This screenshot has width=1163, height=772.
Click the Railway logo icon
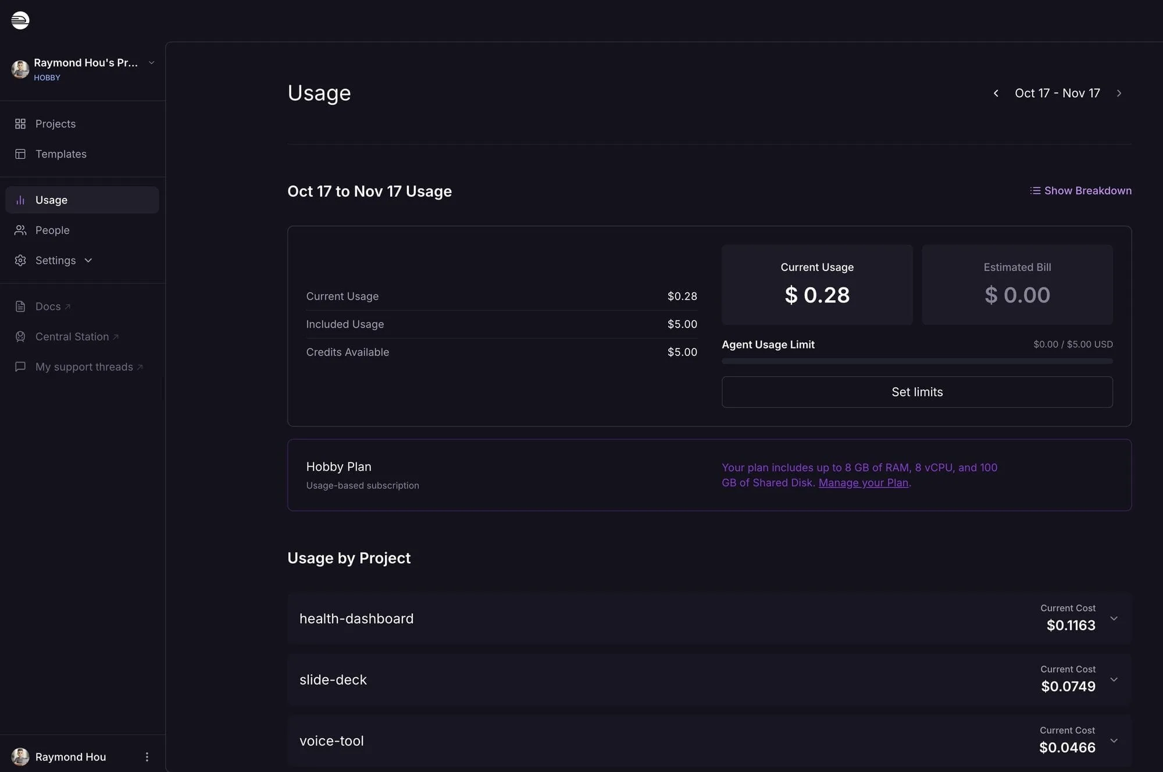[x=20, y=20]
